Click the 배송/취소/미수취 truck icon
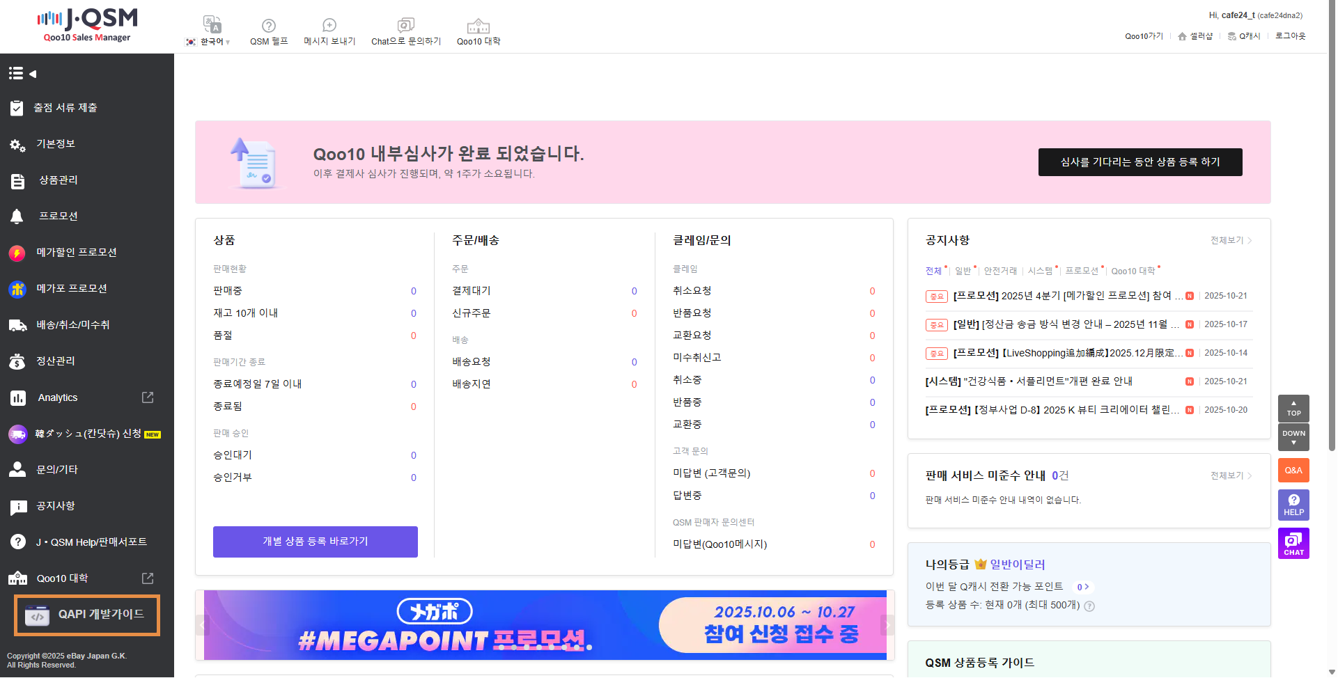This screenshot has width=1338, height=678. pos(17,325)
